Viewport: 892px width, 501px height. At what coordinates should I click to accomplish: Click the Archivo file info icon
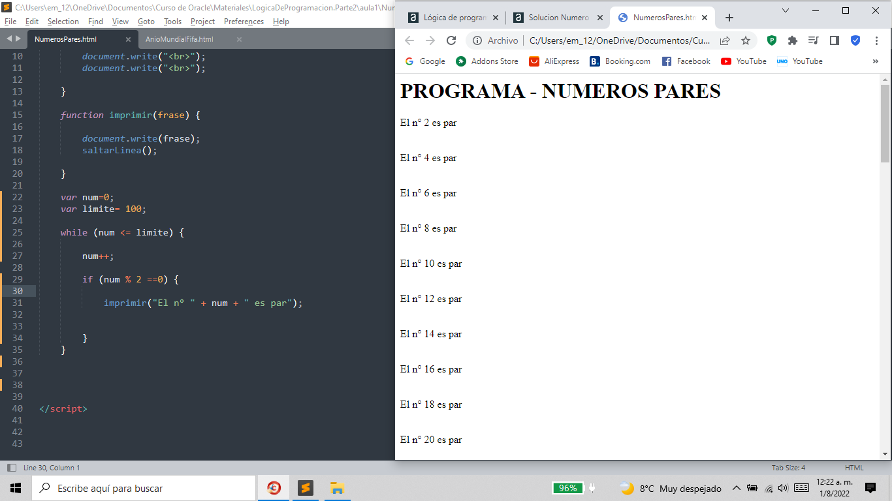point(477,40)
